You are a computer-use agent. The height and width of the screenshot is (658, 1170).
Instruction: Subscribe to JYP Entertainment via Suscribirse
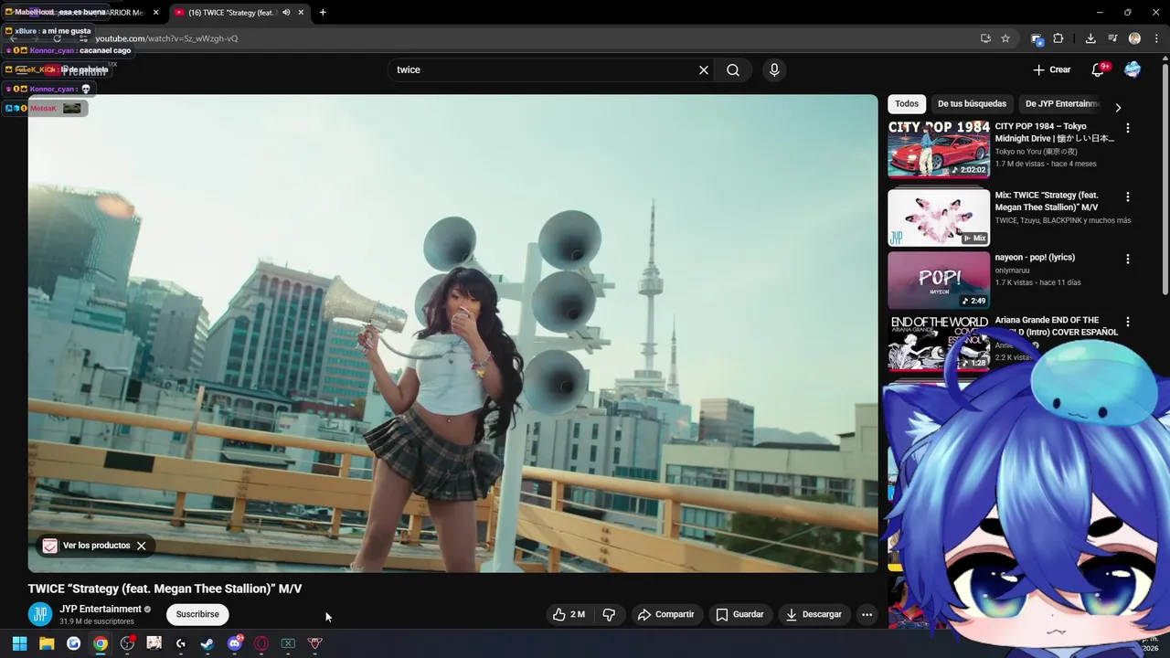click(197, 614)
